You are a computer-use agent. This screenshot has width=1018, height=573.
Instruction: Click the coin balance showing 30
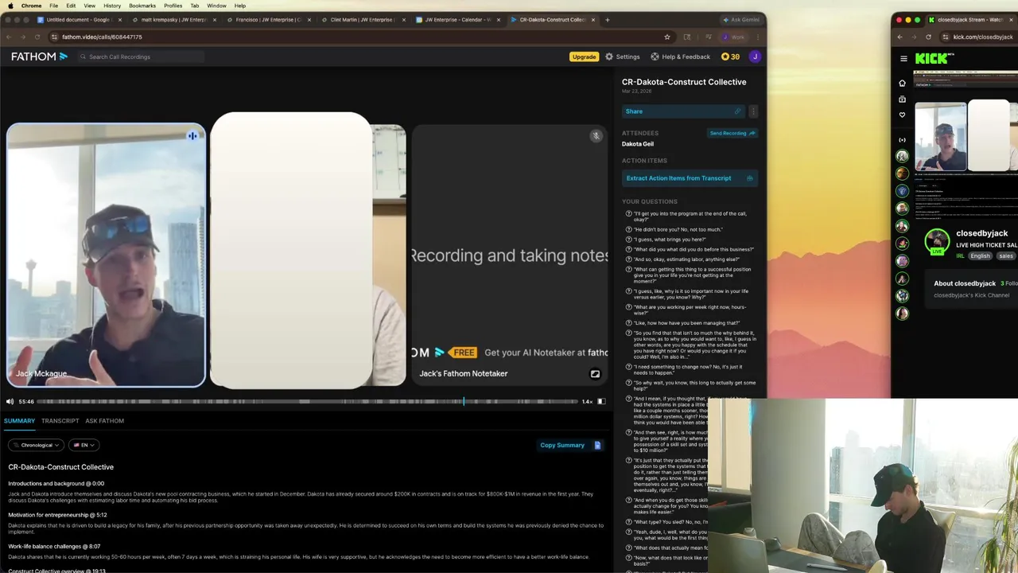730,57
